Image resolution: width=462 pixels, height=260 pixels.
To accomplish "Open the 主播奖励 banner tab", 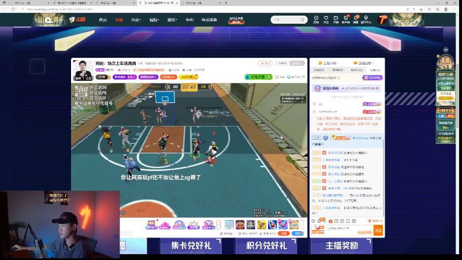I will 341,246.
